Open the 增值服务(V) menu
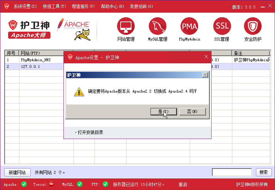The image size is (275, 190). coord(83,6)
